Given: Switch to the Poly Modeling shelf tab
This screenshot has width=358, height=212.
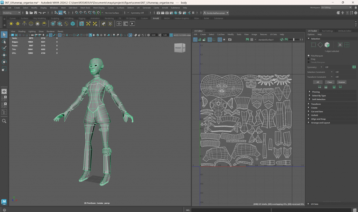Looking at the screenshot, I should pyautogui.click(x=40, y=18).
